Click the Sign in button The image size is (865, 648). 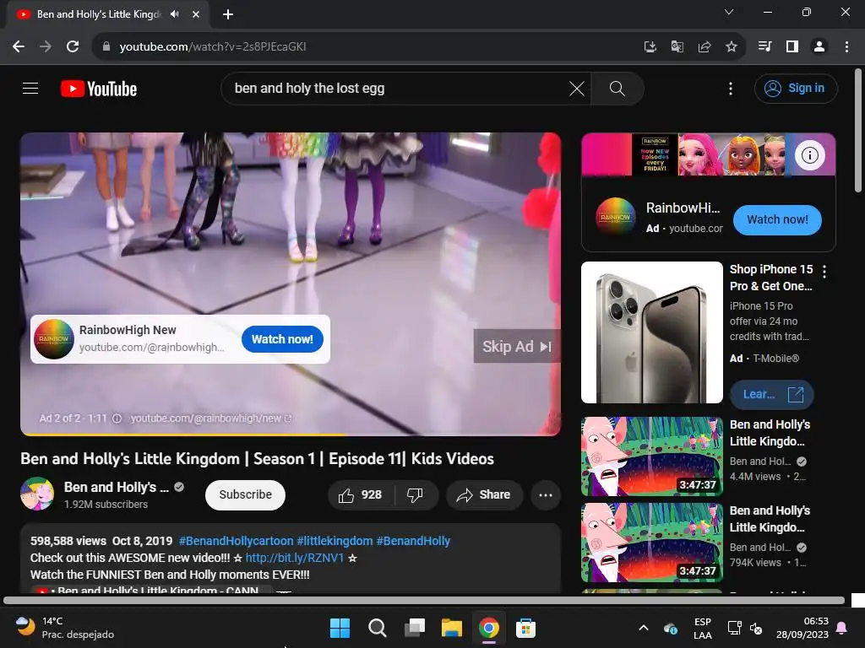[x=796, y=88]
